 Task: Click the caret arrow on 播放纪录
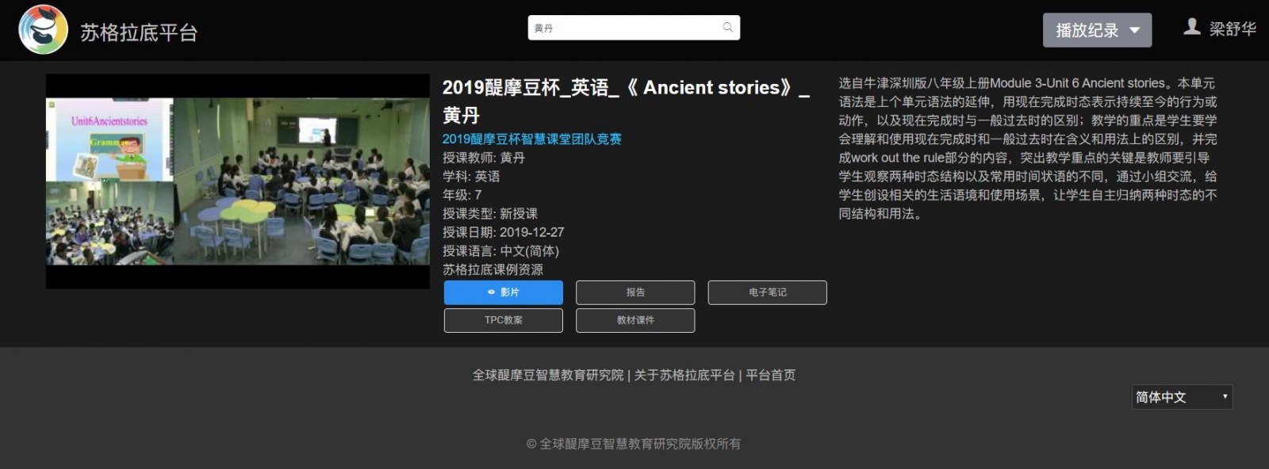point(1134,31)
